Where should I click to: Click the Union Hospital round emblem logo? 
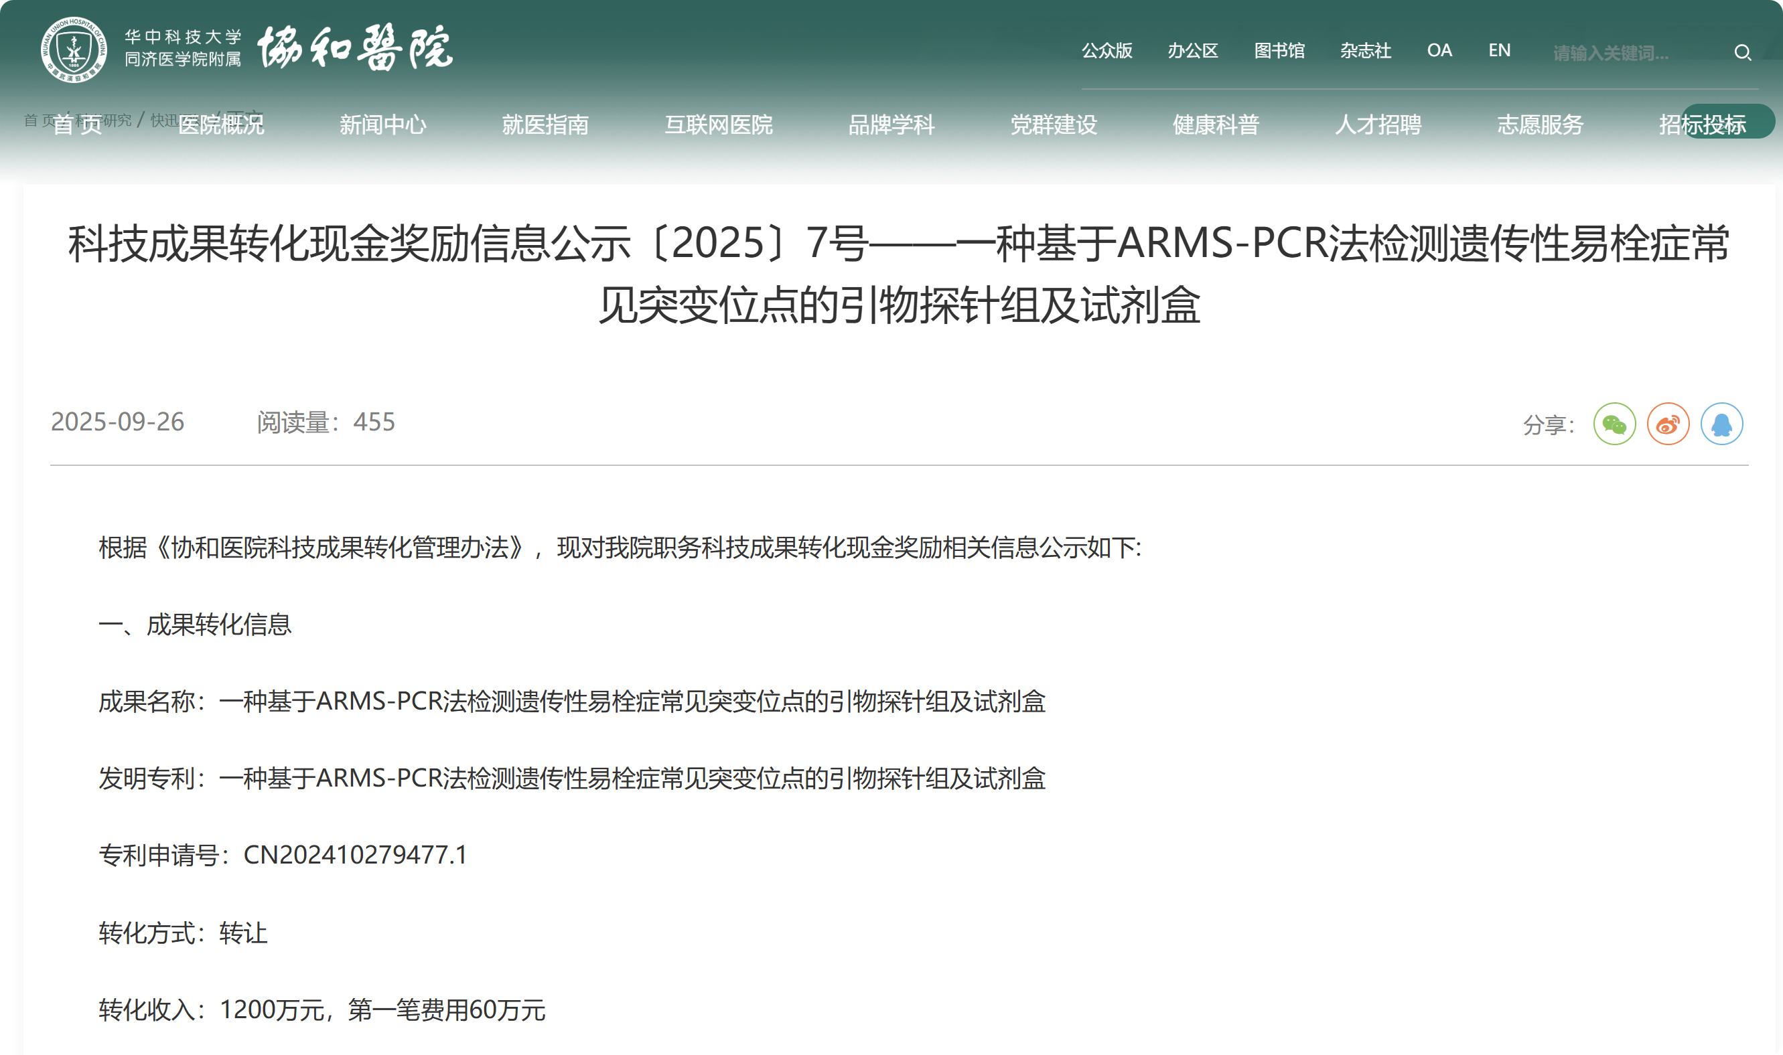(x=74, y=50)
